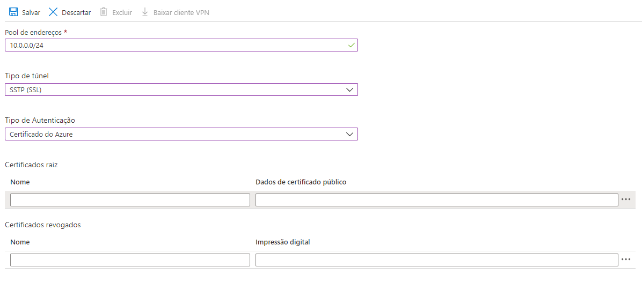Click root certificate Nome input field
The height and width of the screenshot is (305, 642).
point(130,200)
